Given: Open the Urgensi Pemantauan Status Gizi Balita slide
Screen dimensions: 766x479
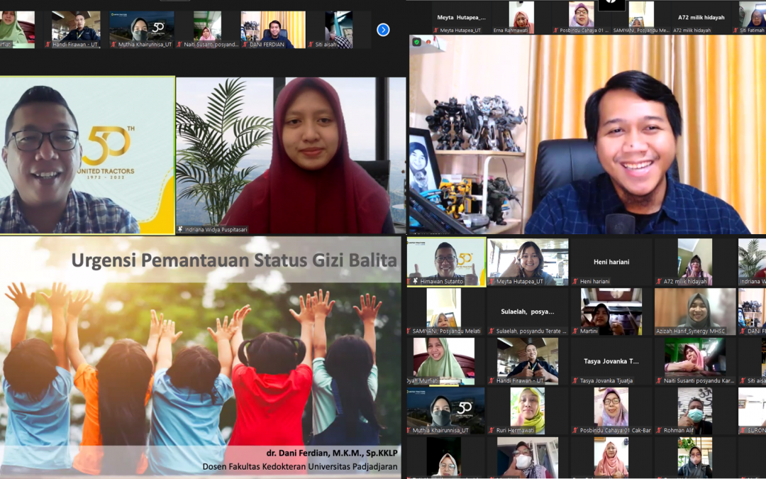Looking at the screenshot, I should (x=200, y=357).
